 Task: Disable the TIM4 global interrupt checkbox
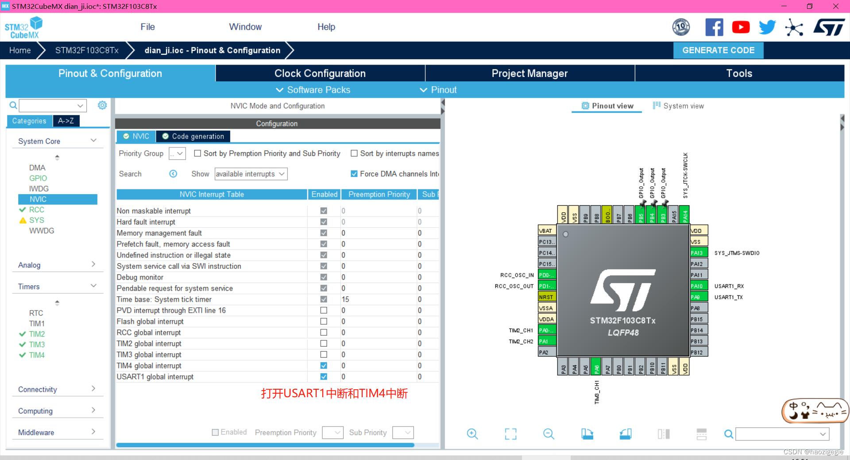[x=324, y=366]
